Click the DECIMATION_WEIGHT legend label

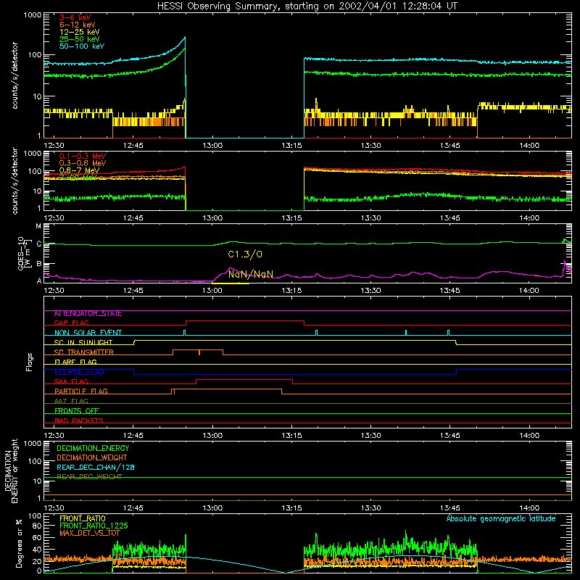click(92, 458)
